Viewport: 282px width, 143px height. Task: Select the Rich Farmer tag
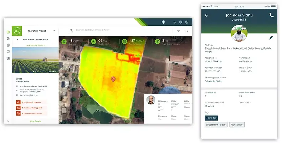coord(236,125)
